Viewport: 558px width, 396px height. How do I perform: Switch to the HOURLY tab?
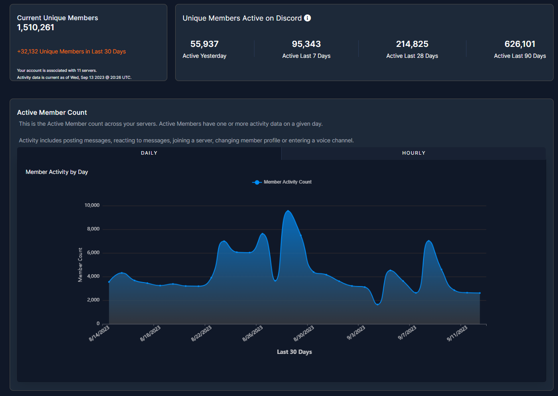[413, 153]
